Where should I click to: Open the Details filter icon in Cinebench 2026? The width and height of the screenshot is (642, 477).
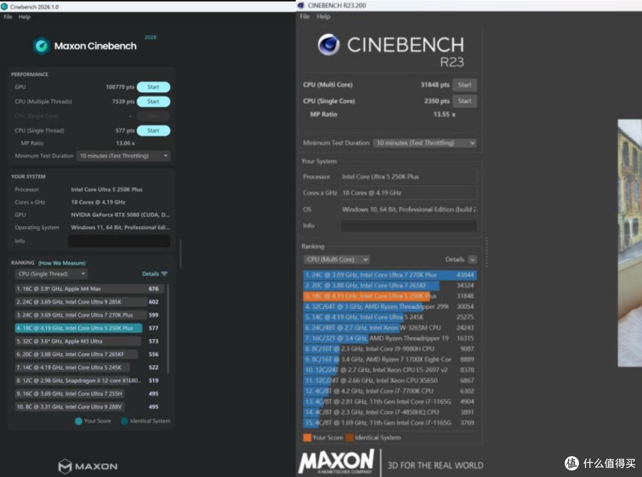(x=165, y=274)
